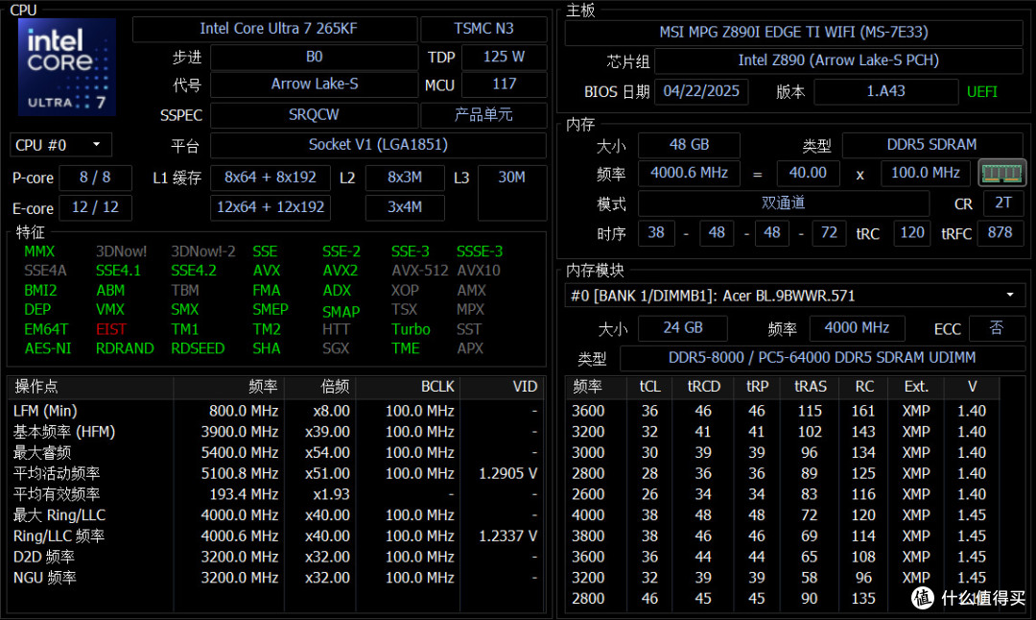Click the L3 cache 30M value

(x=512, y=192)
